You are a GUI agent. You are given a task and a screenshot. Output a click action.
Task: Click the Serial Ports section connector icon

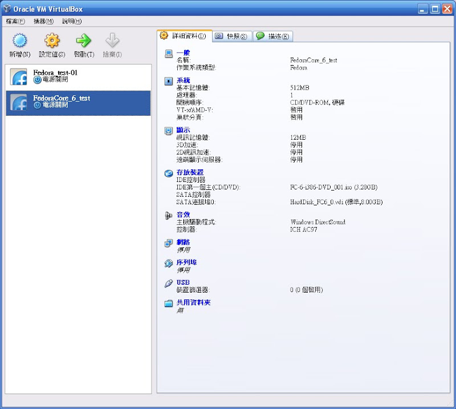[x=169, y=263]
